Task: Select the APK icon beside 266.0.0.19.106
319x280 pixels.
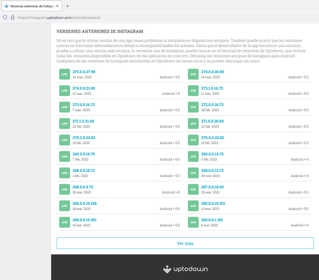Action: point(64,206)
